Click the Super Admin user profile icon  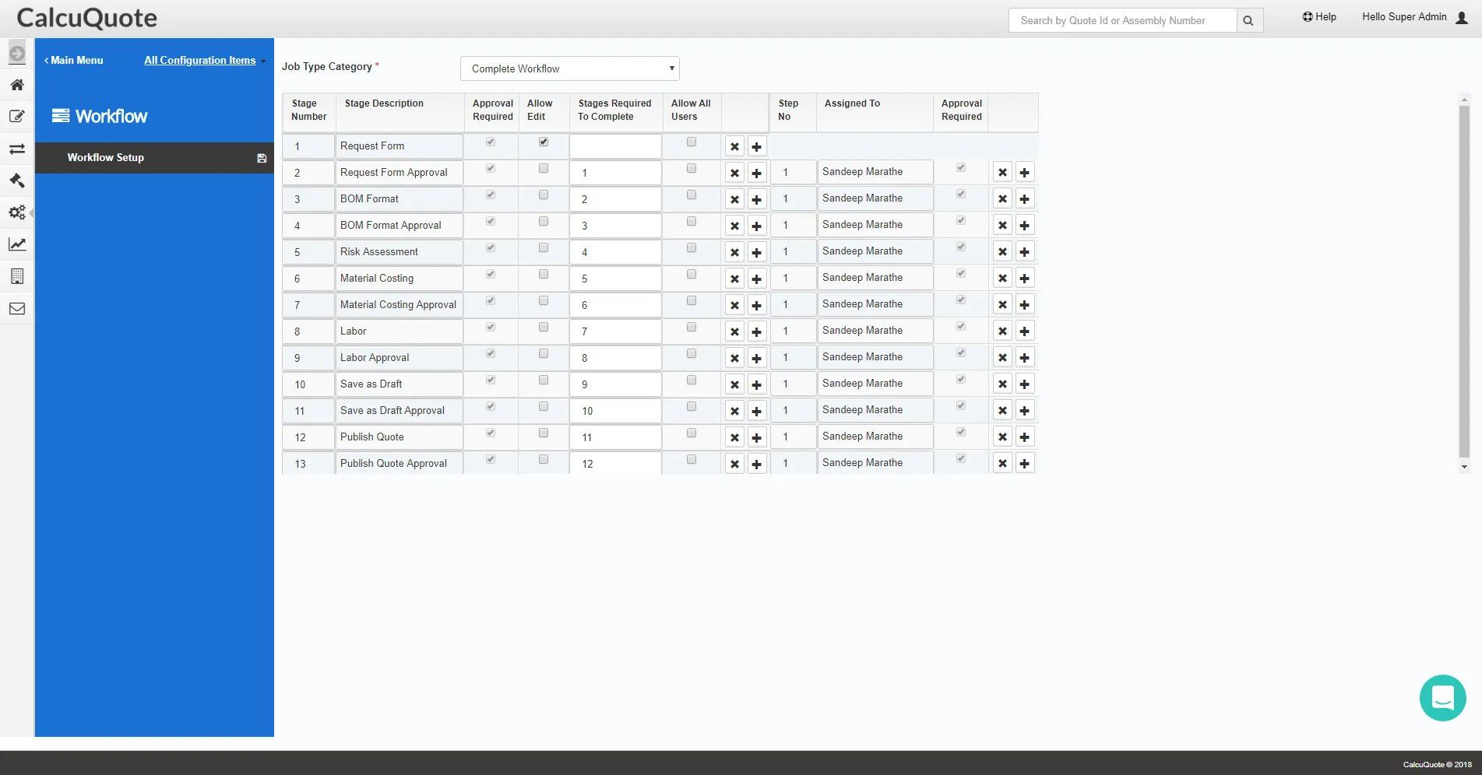point(1462,18)
